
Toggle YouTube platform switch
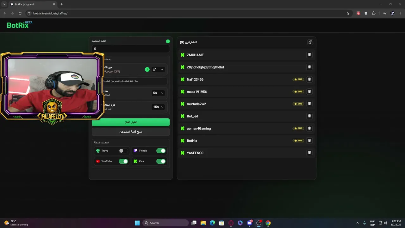click(123, 161)
